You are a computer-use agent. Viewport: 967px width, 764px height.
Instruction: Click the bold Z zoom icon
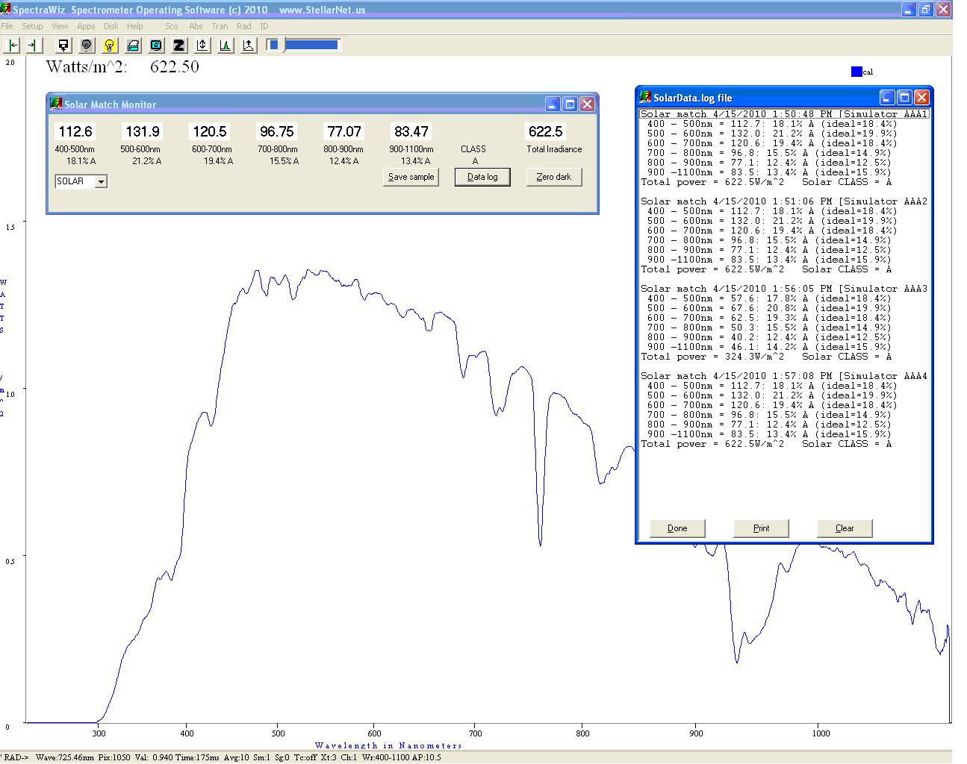(179, 46)
